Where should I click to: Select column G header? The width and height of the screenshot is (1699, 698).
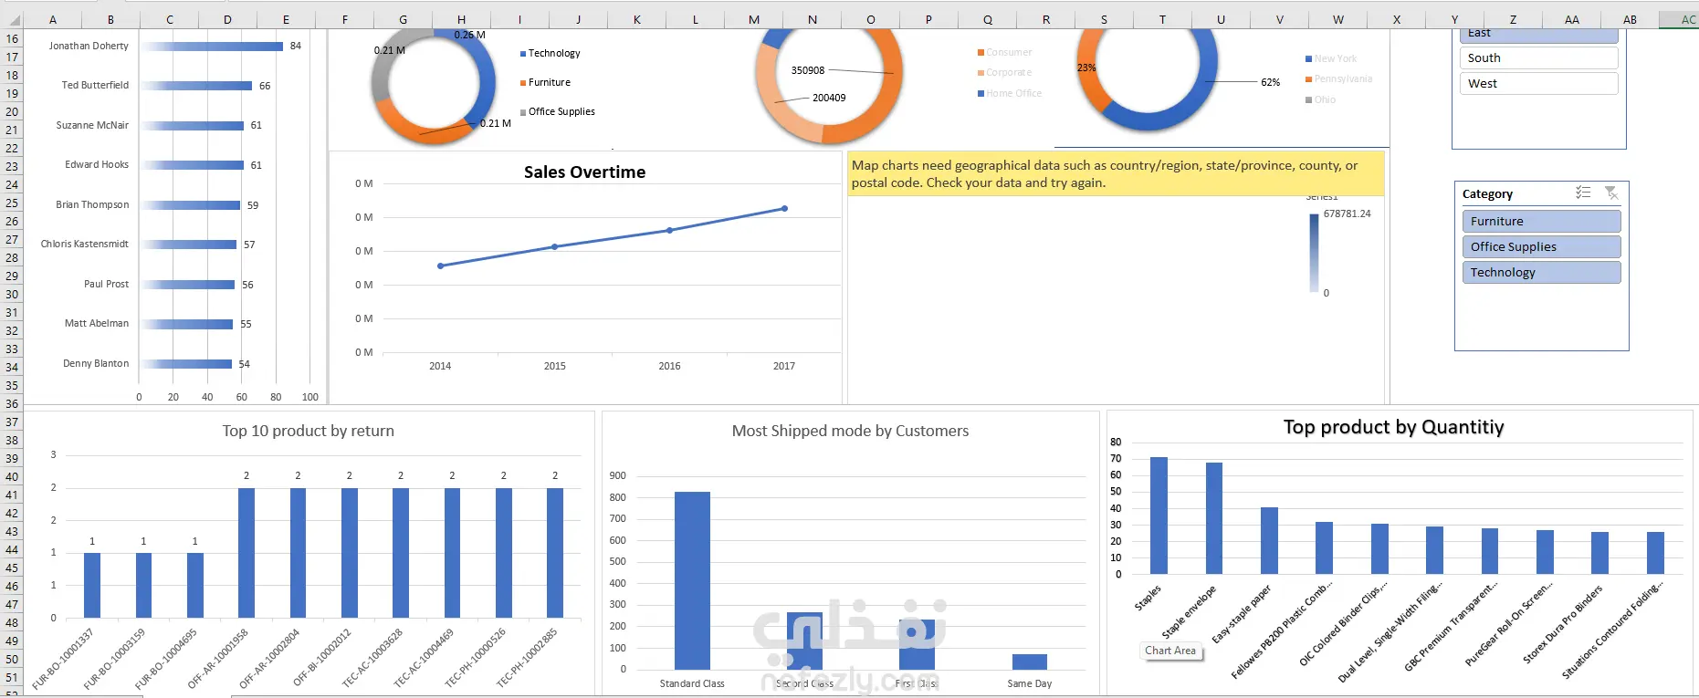404,19
